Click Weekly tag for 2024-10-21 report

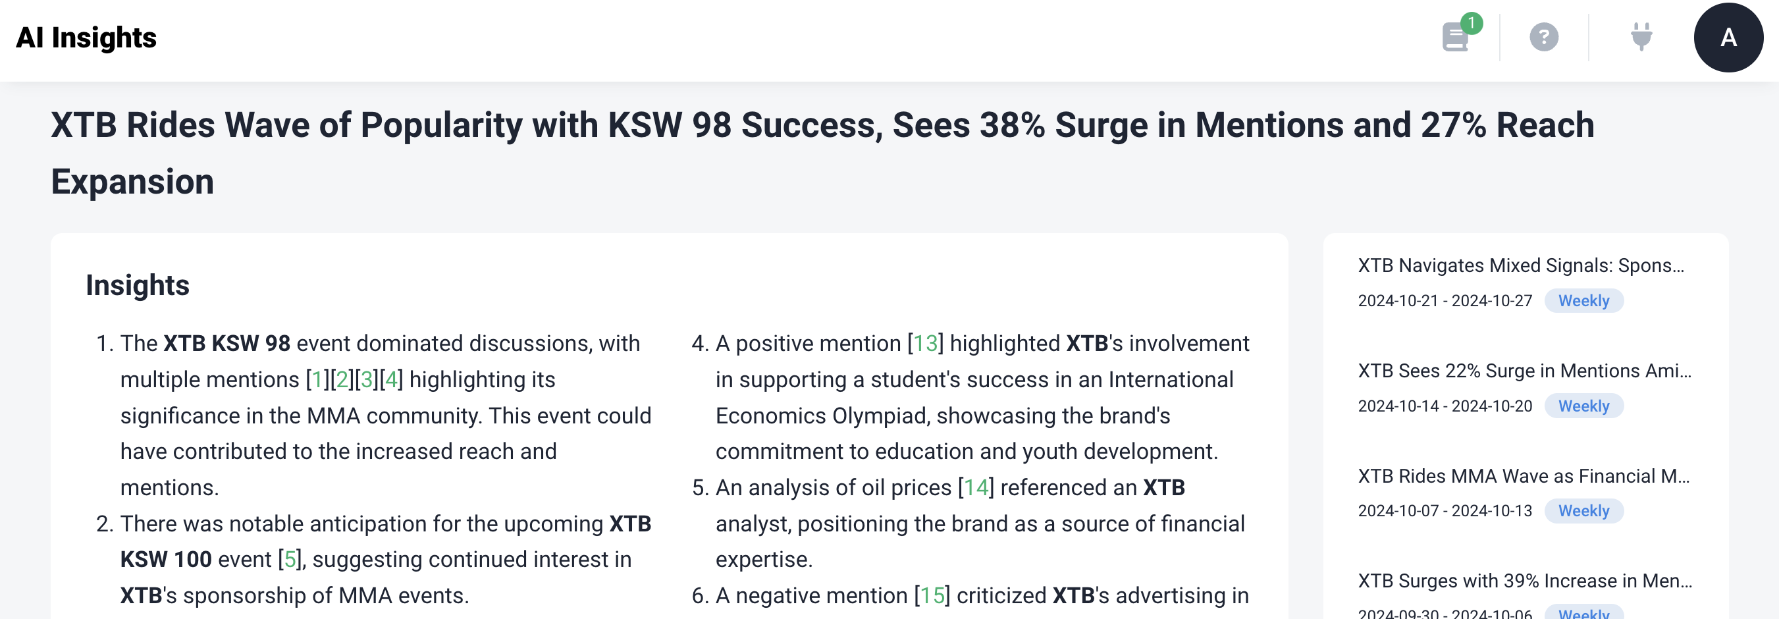(x=1583, y=300)
